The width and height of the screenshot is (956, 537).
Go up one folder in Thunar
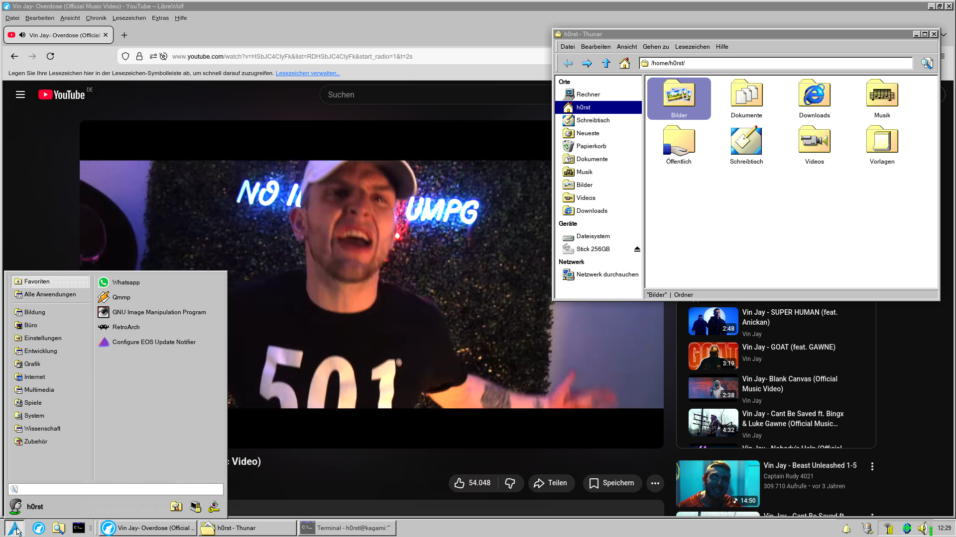click(x=606, y=63)
